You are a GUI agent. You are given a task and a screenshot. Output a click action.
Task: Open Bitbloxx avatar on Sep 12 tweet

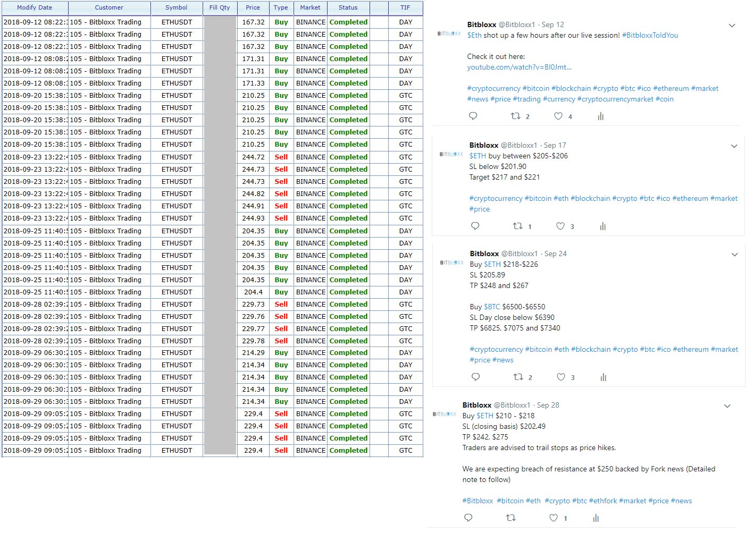(449, 33)
